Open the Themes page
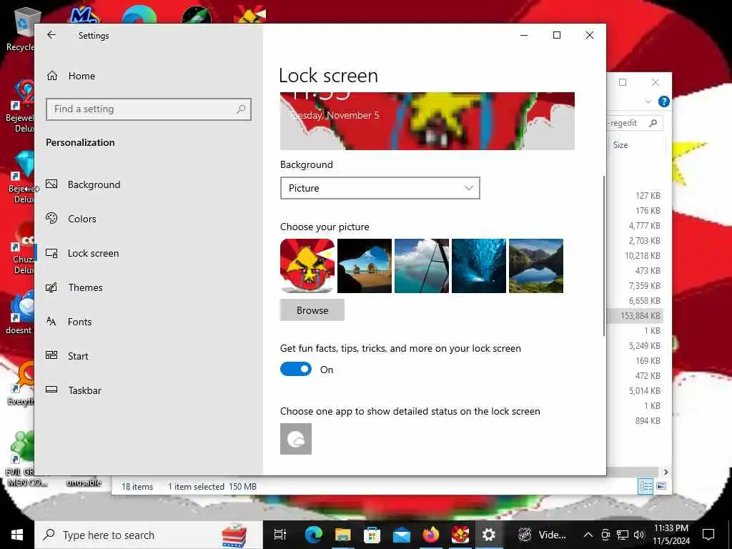Screen dimensions: 732x549 coord(74,287)
